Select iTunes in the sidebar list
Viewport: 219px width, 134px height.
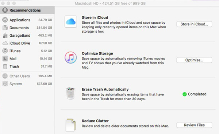27,51
